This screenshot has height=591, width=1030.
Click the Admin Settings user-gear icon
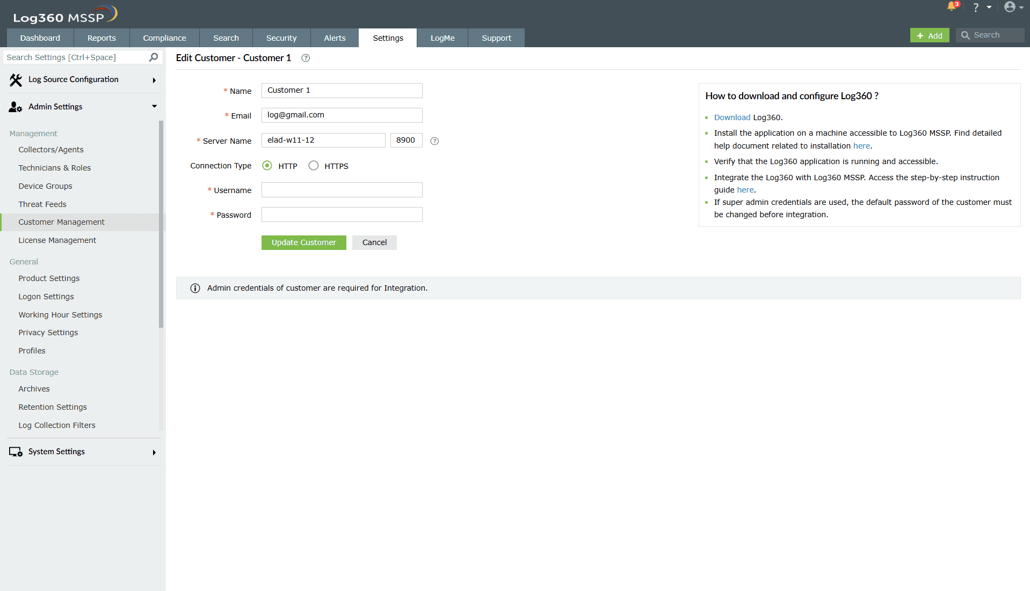(16, 107)
